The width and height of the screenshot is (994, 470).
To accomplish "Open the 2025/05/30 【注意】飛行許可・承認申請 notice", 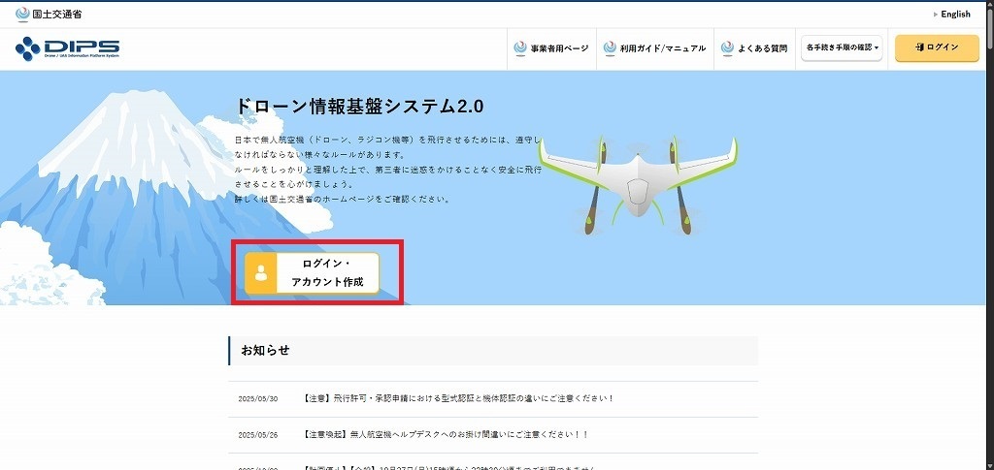I will click(458, 398).
